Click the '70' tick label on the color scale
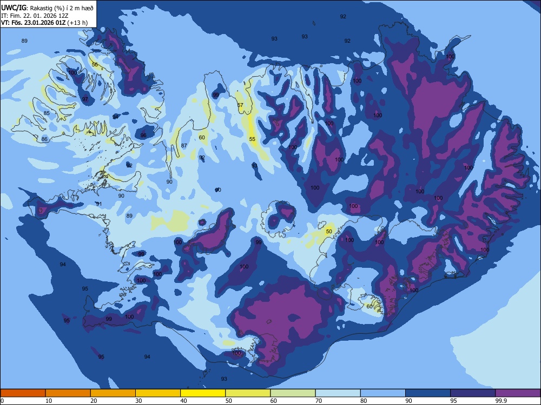This screenshot has width=541, height=405. click(x=319, y=401)
